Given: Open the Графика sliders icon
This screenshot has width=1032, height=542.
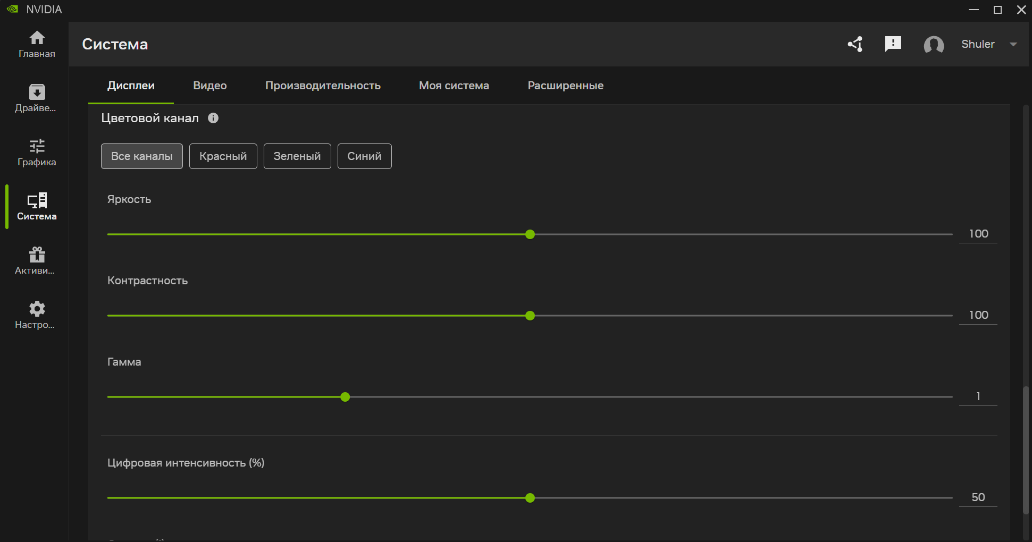Looking at the screenshot, I should pyautogui.click(x=37, y=146).
